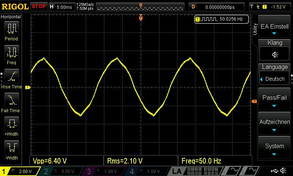Click the orange trigger position marker at top

coord(141,17)
